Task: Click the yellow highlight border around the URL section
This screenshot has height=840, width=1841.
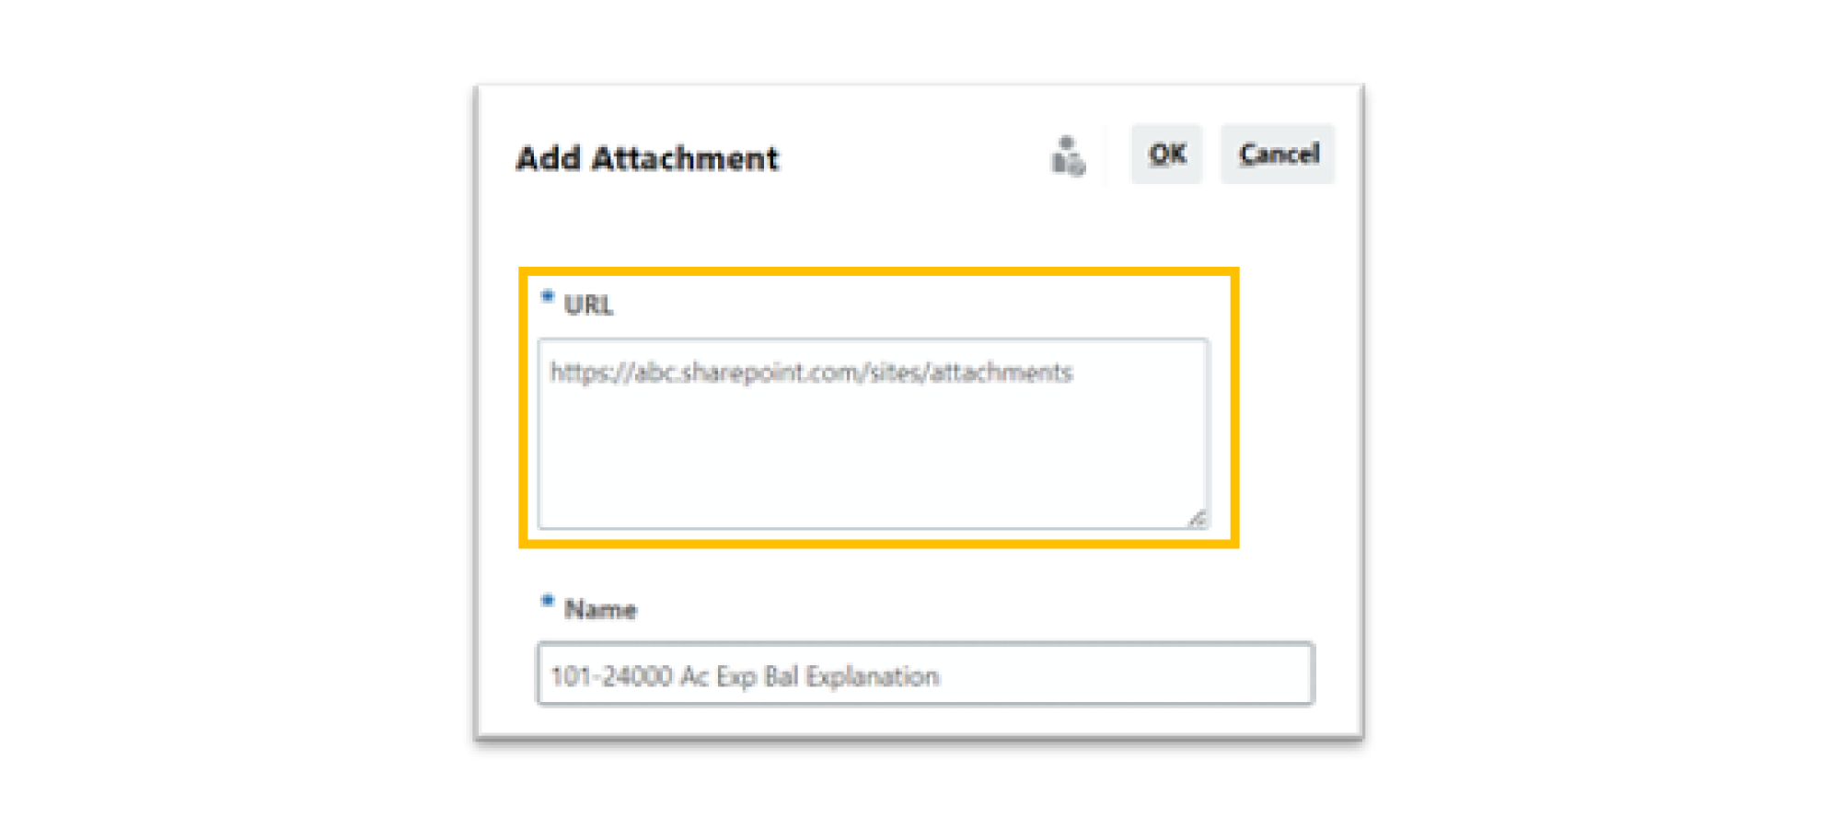Action: tap(879, 271)
